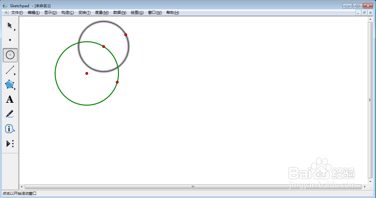
Task: Select the center point of the highlighted circle
Action: 104,47
